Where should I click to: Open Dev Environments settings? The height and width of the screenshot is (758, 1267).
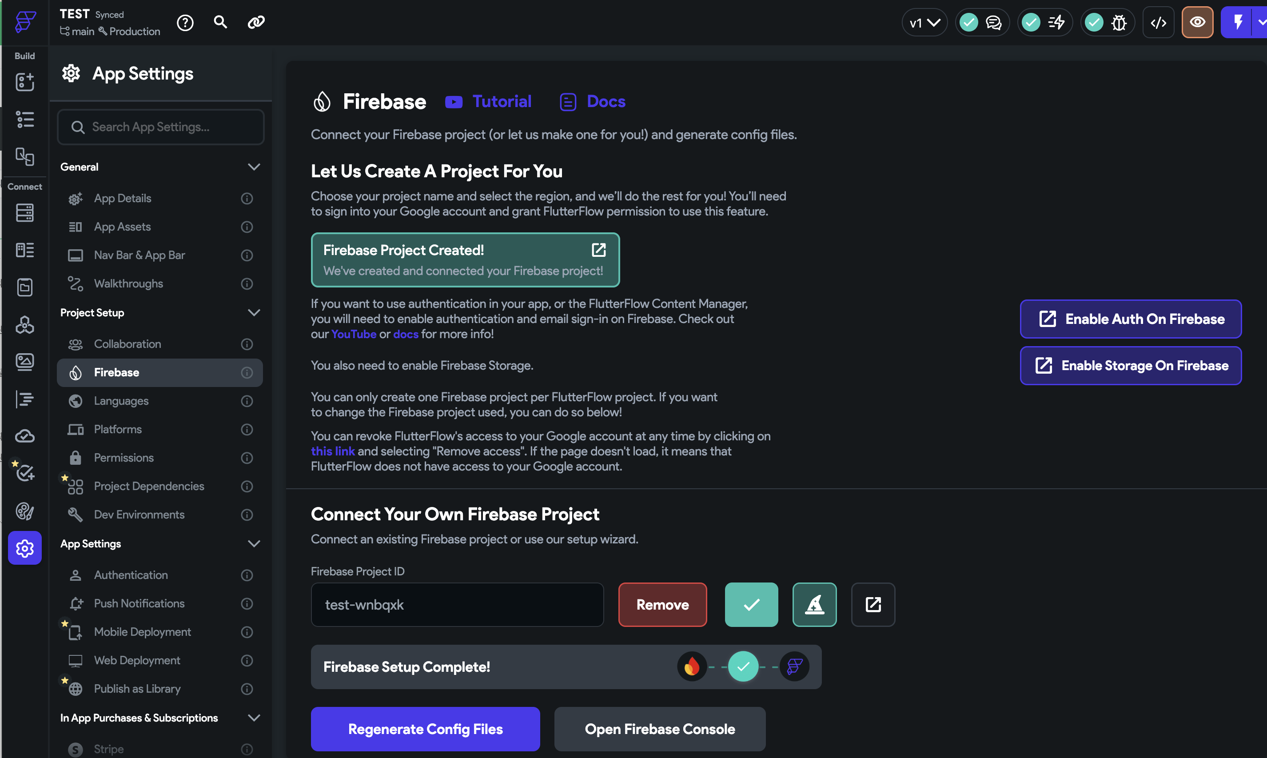point(160,515)
